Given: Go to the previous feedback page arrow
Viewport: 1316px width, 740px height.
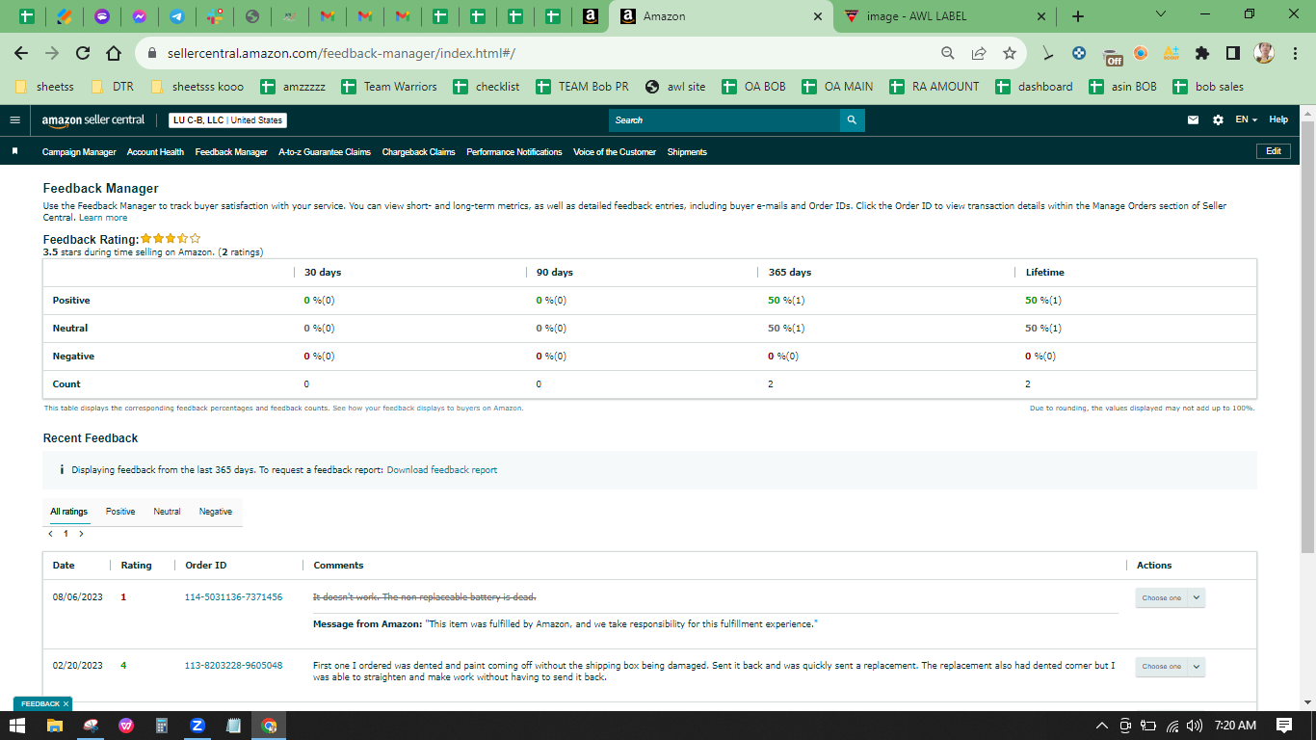Looking at the screenshot, I should pyautogui.click(x=50, y=534).
